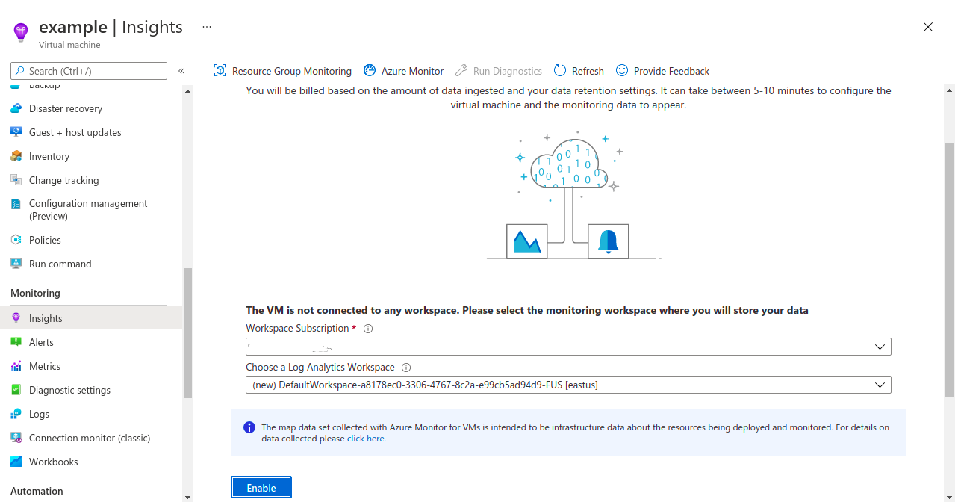Screen dimensions: 955x502
Task: Open Azure Monitor from the toolbar
Action: point(404,71)
